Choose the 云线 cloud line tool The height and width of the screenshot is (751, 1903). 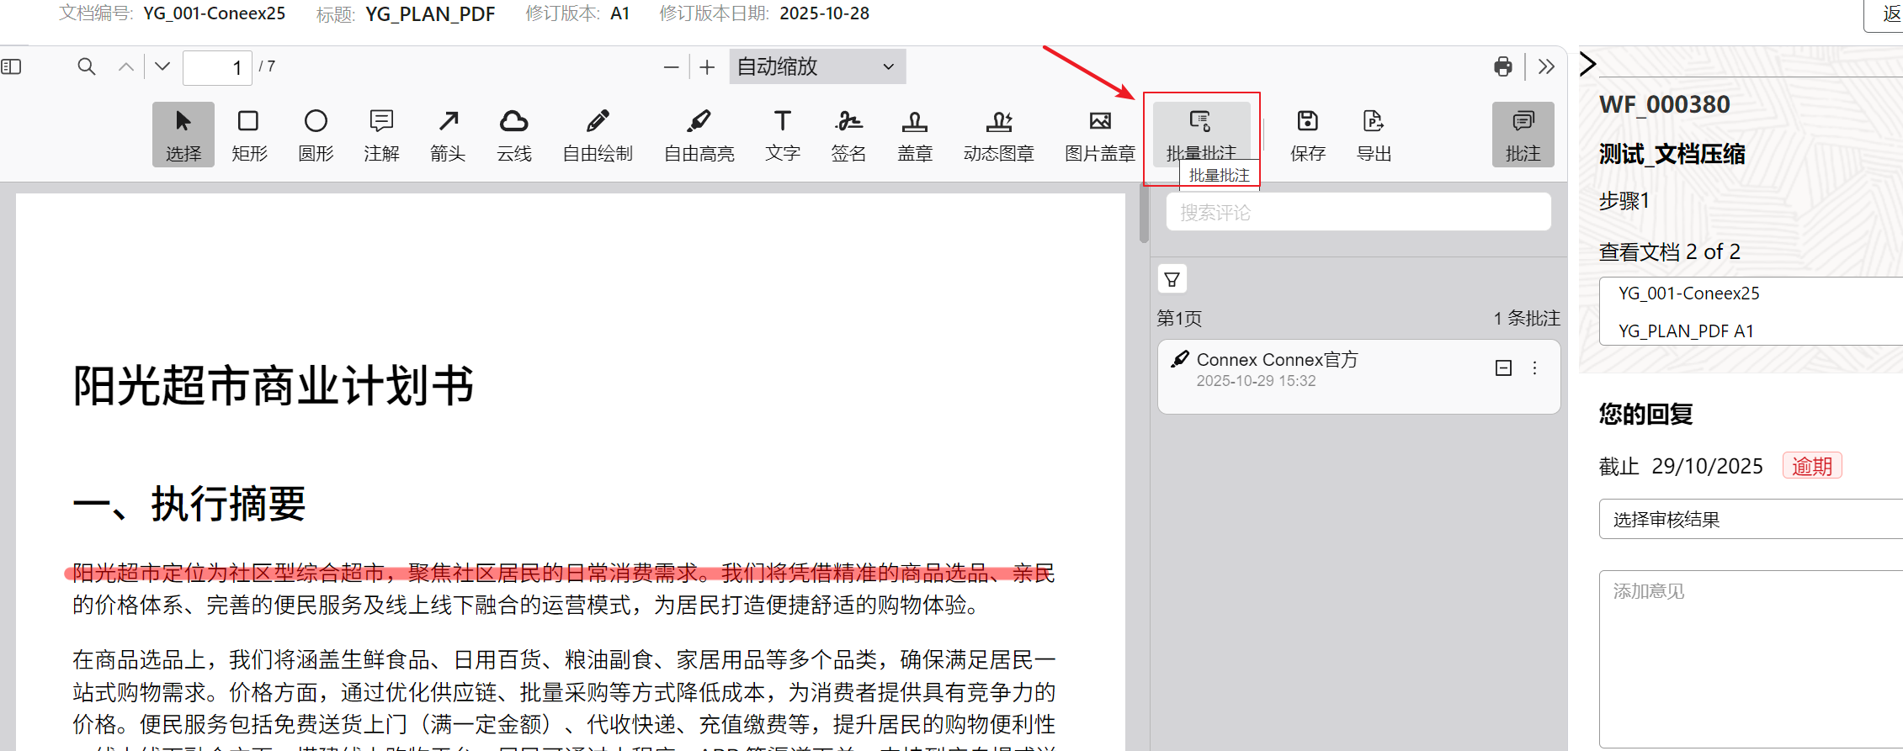point(513,134)
